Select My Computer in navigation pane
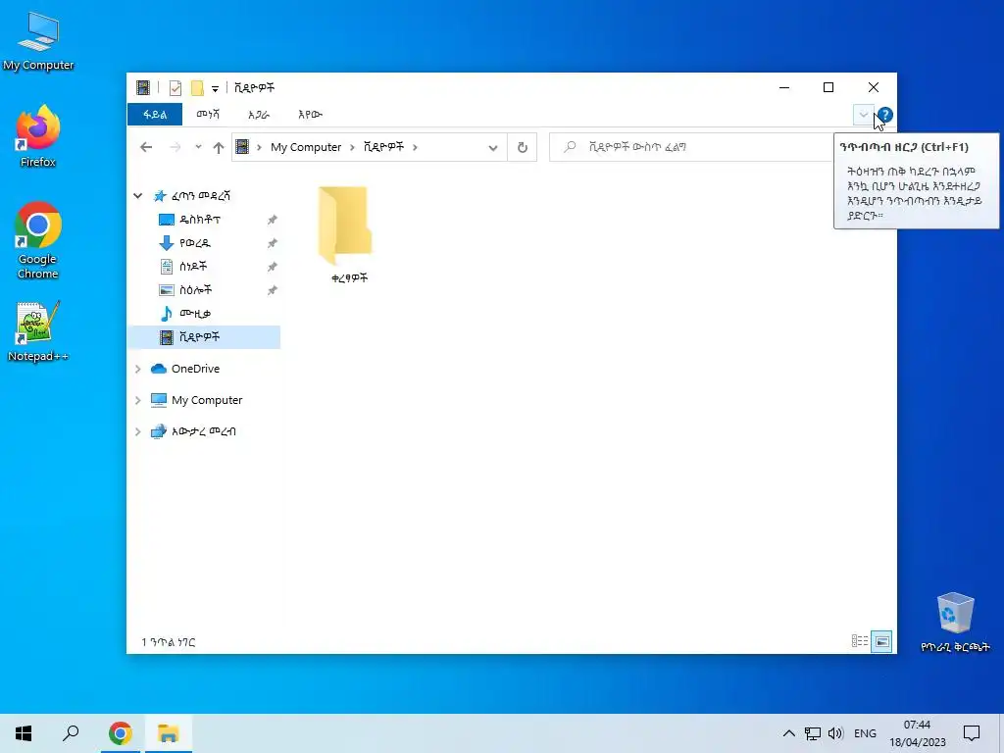The height and width of the screenshot is (753, 1004). (206, 400)
